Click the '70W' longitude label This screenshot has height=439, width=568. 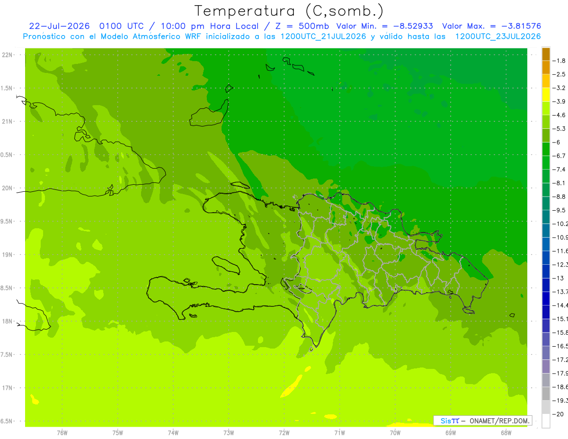point(395,433)
